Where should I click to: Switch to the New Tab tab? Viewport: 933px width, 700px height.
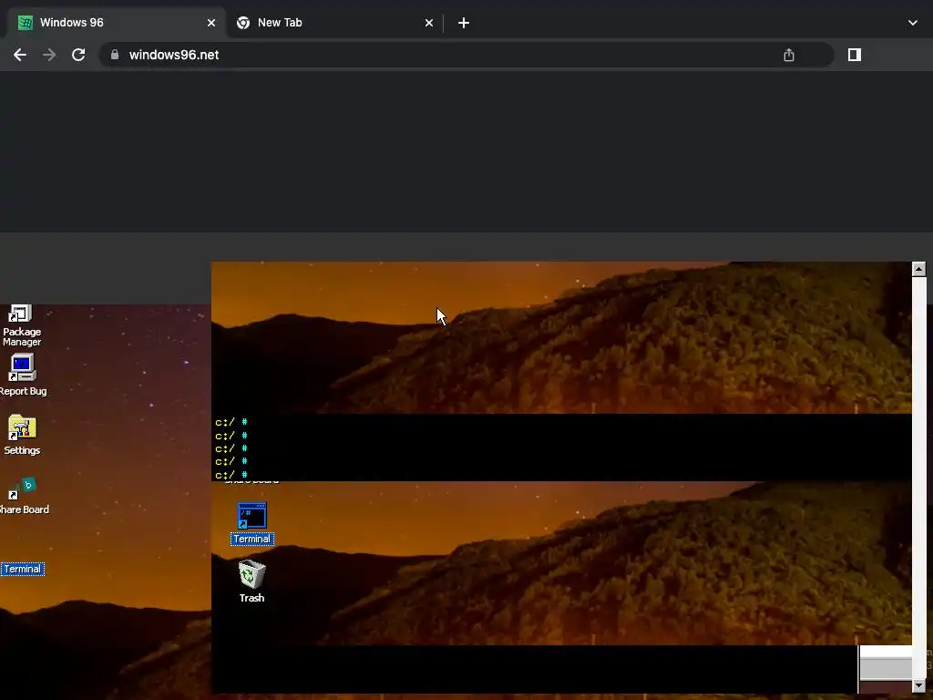(x=333, y=23)
